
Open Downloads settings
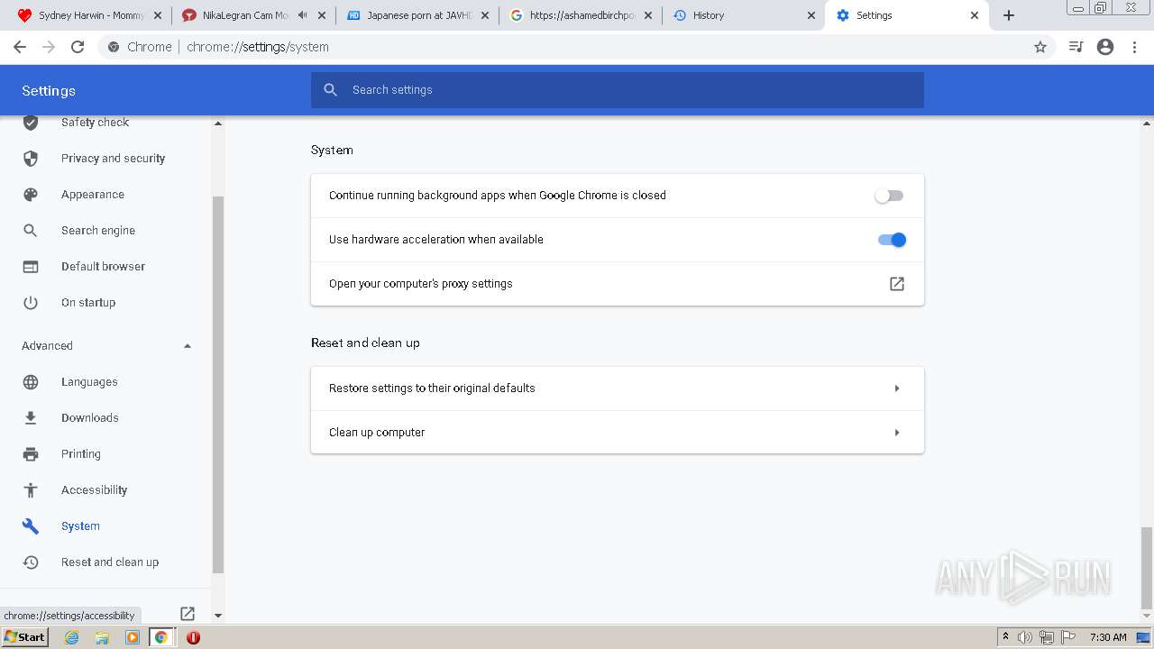[90, 418]
